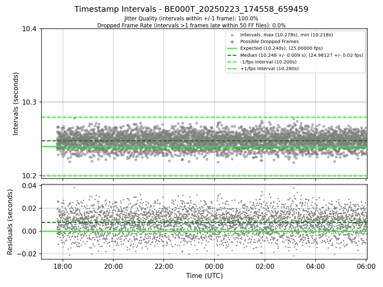Click the x tick label '22:00'

(164, 267)
